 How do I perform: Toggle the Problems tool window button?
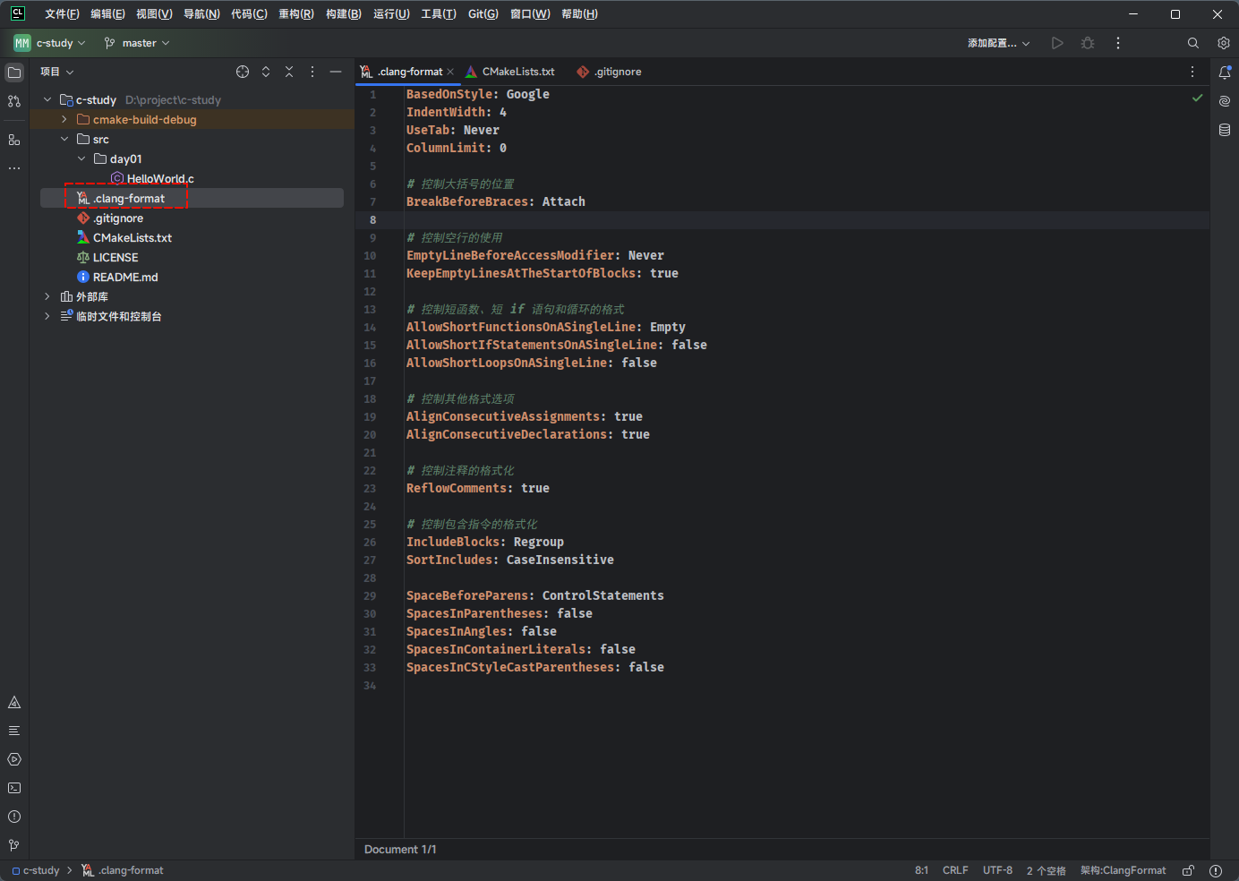(x=14, y=817)
